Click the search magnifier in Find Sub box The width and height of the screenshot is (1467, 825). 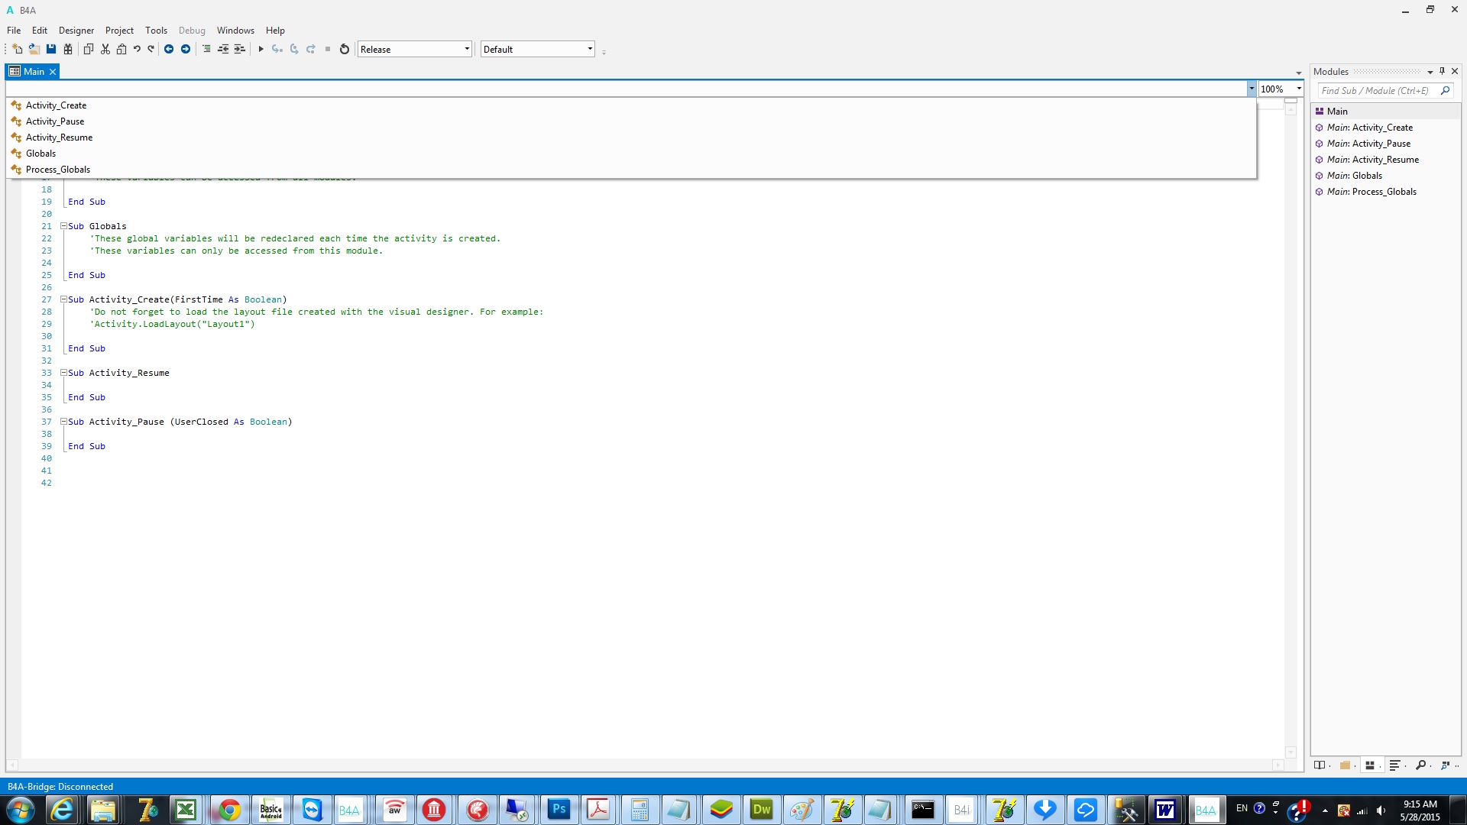tap(1445, 90)
